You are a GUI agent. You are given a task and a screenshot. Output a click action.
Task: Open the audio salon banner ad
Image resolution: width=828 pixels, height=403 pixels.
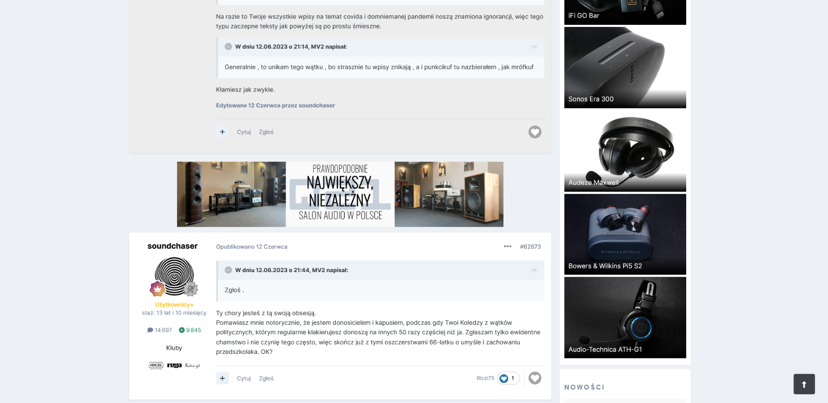(340, 195)
